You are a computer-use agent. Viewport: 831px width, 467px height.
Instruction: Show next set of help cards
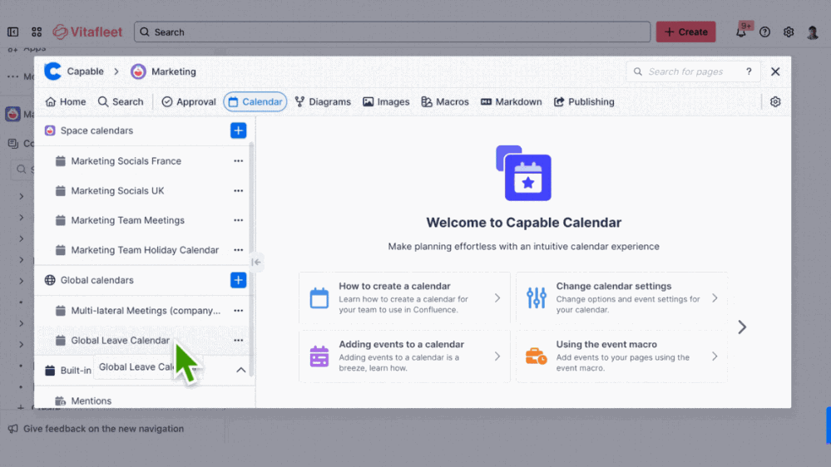tap(742, 327)
